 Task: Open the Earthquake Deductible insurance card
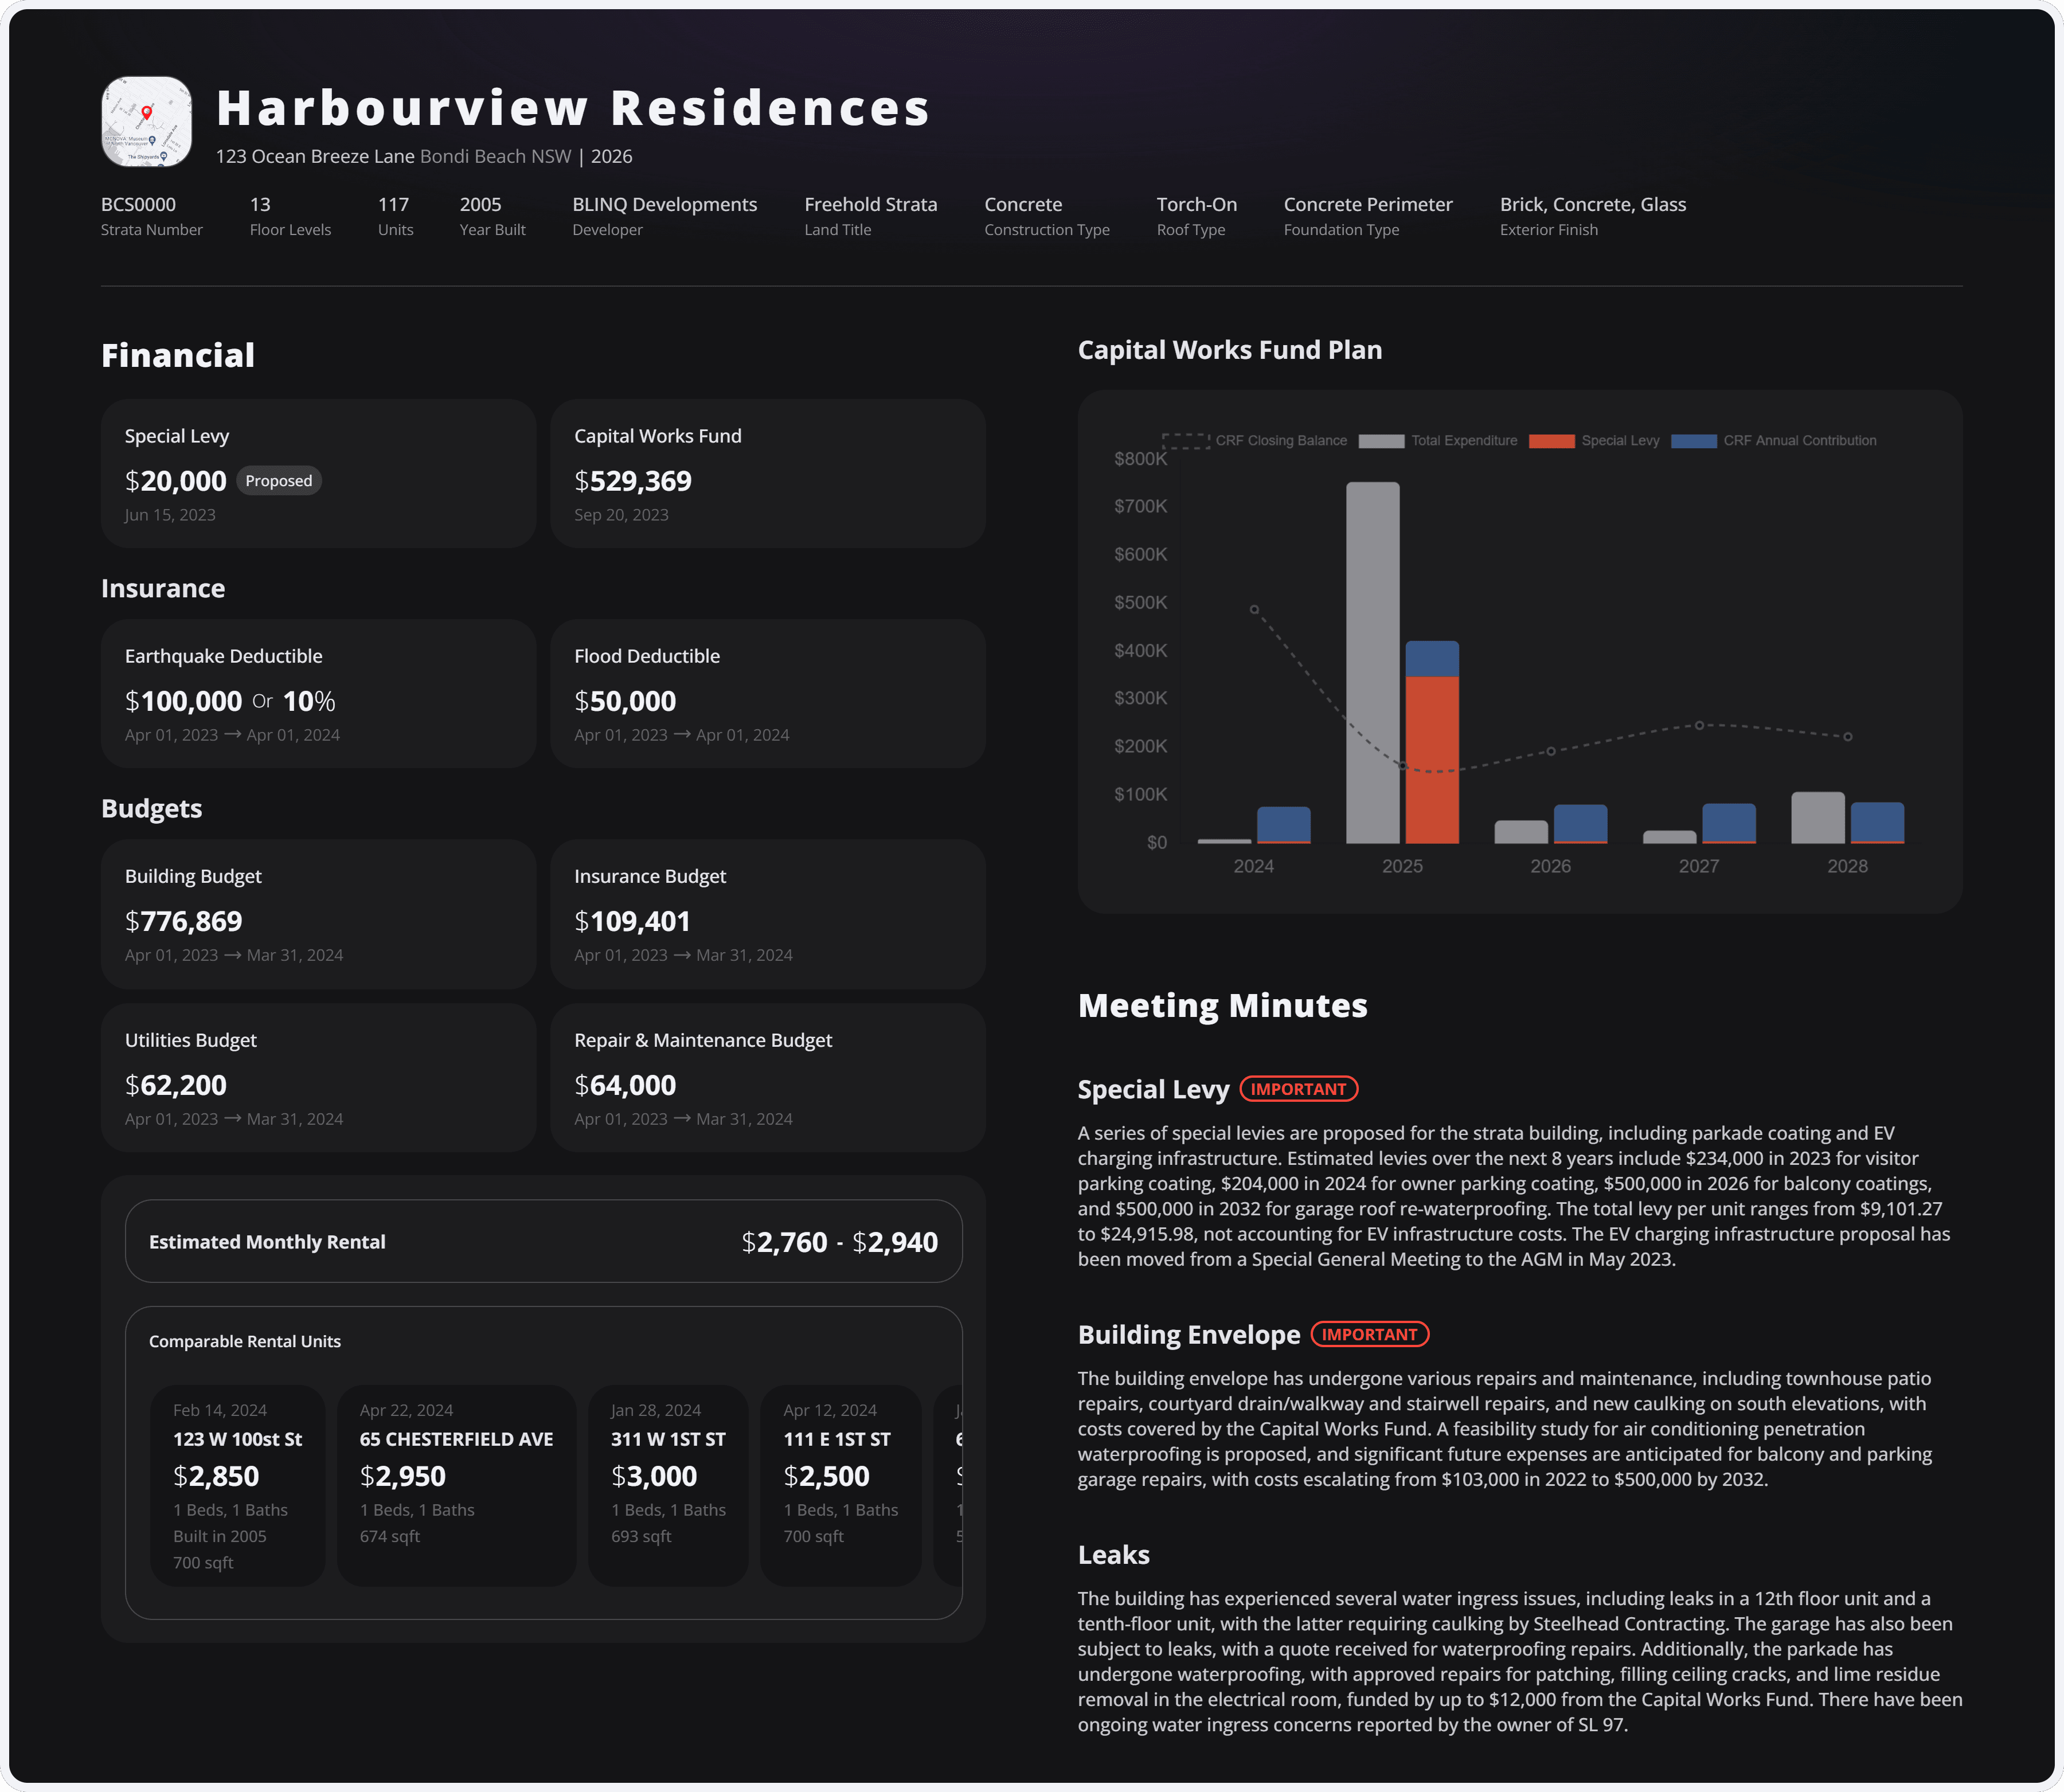click(x=318, y=693)
